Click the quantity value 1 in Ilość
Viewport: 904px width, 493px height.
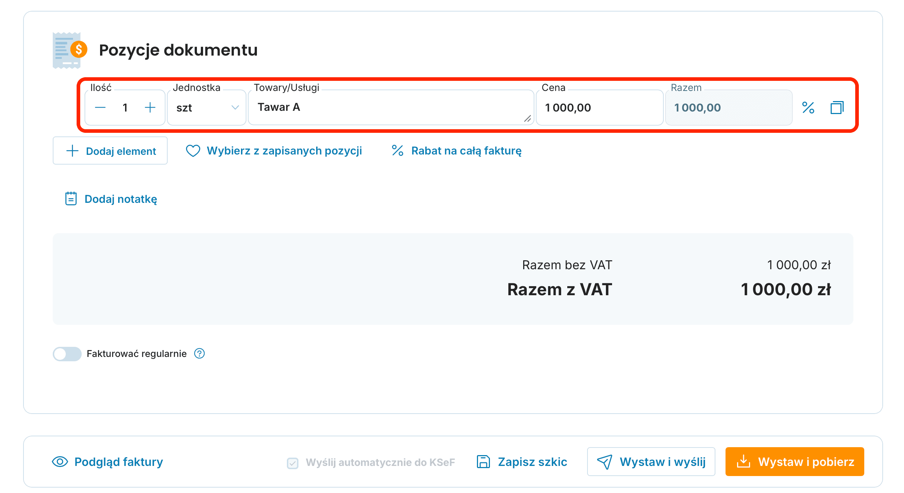[125, 108]
